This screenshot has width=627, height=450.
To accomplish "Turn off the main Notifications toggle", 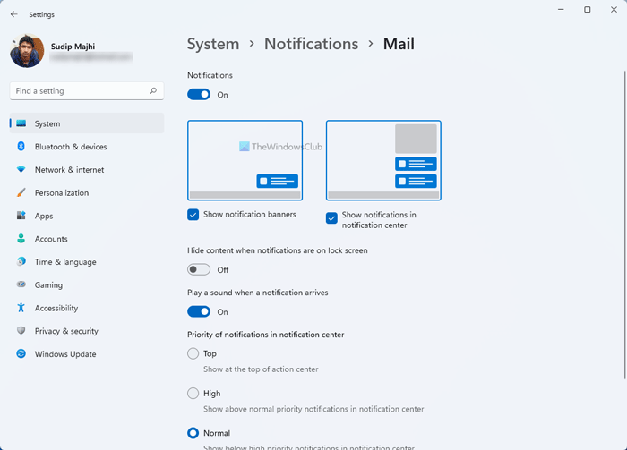I will pyautogui.click(x=199, y=94).
